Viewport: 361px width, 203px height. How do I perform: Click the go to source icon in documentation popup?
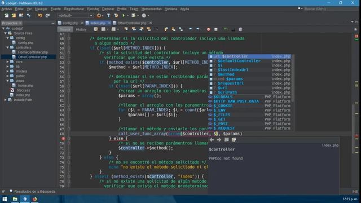point(234,139)
